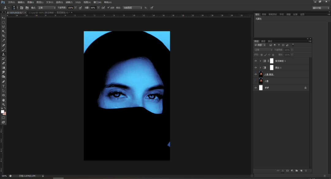Hide the 人像 副本 layer

point(256,74)
